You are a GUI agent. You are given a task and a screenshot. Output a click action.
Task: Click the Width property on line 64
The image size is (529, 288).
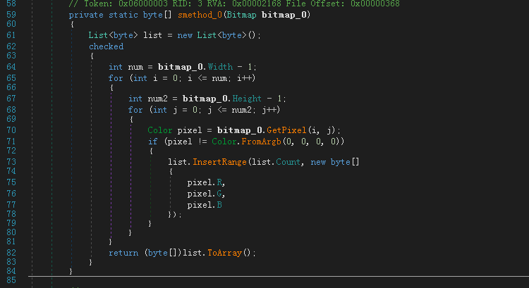point(220,67)
